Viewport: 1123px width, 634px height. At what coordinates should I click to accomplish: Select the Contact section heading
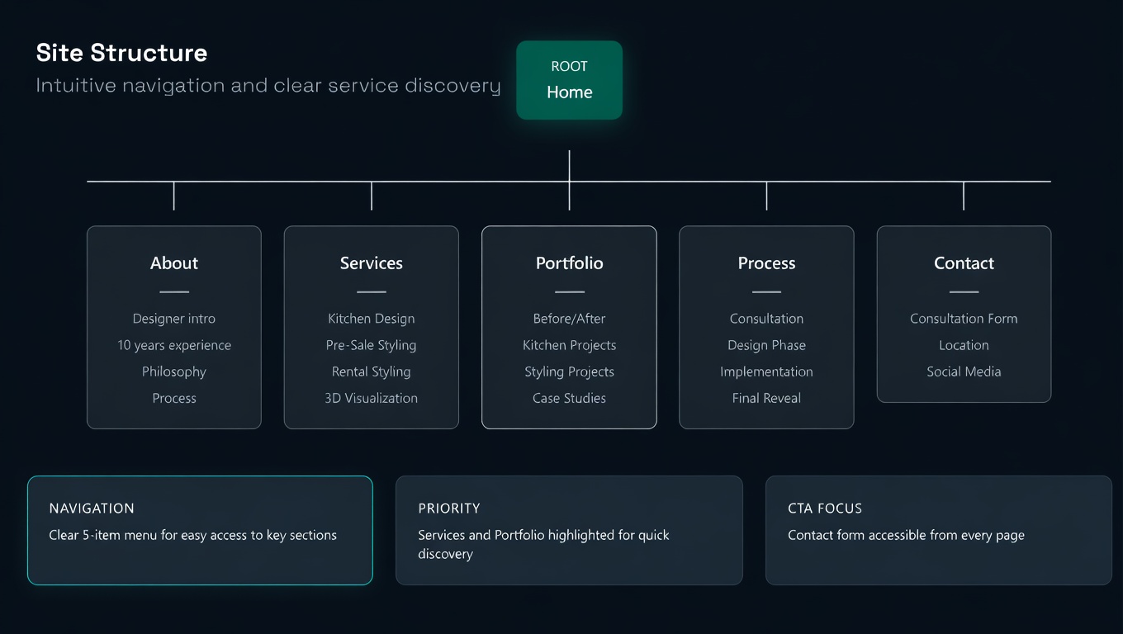point(964,263)
